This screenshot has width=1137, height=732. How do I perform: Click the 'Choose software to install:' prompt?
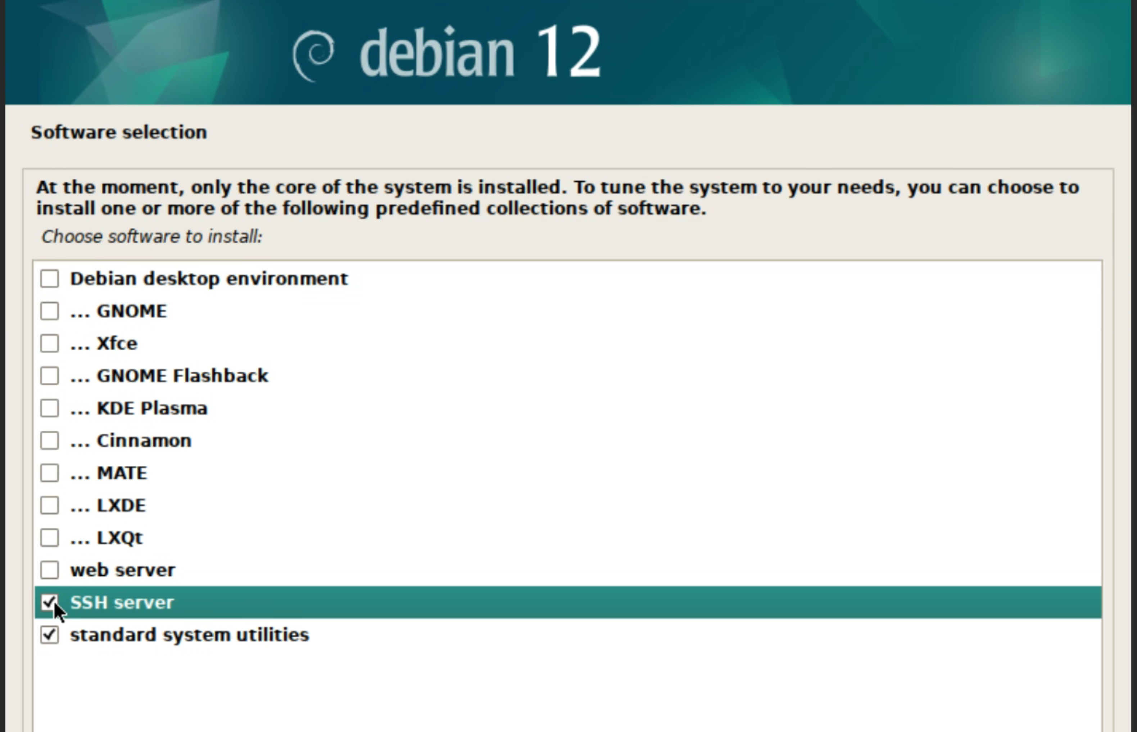tap(151, 237)
